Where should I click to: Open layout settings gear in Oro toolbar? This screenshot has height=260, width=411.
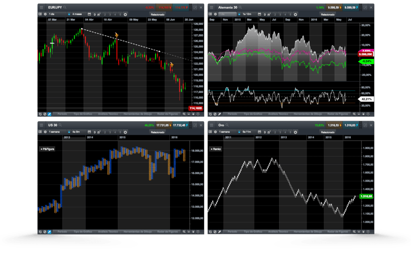pyautogui.click(x=295, y=132)
